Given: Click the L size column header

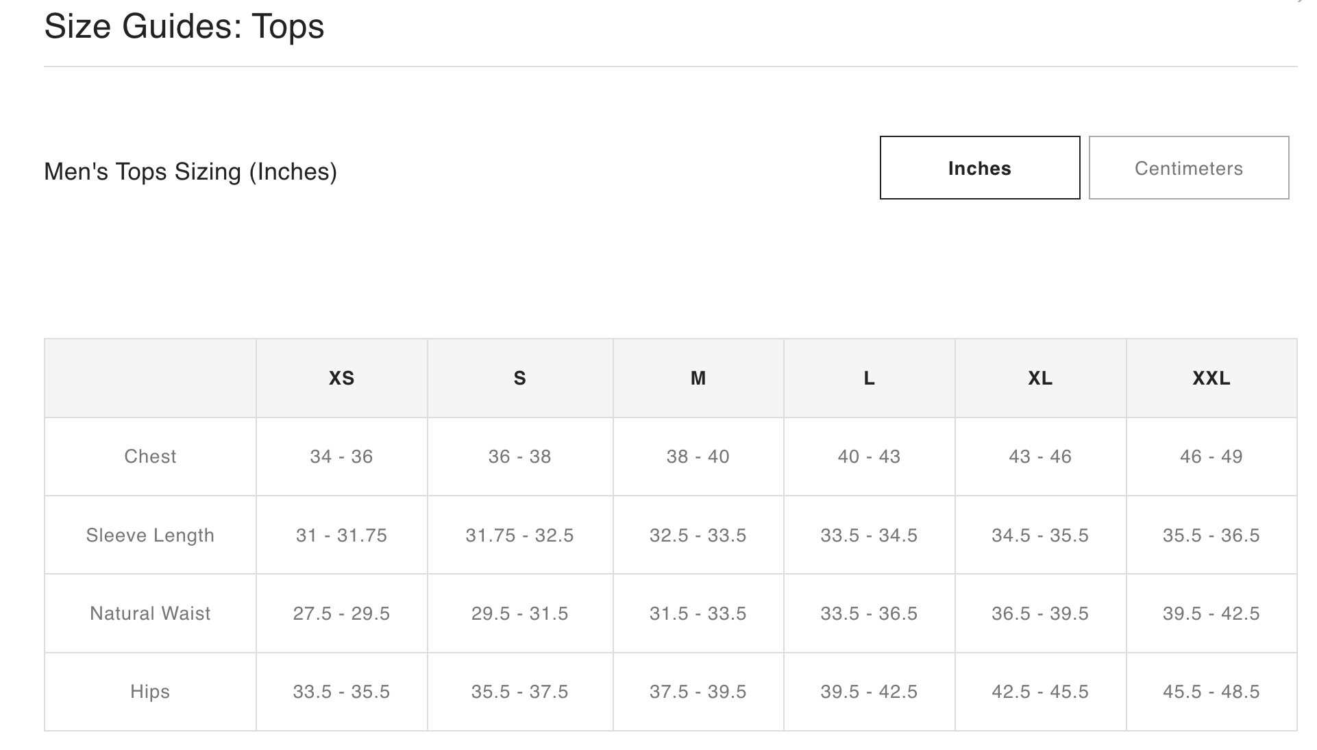Looking at the screenshot, I should click(x=869, y=378).
